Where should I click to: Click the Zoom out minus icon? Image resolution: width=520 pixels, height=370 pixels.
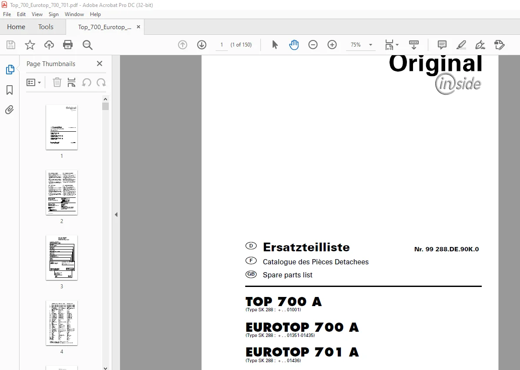[x=313, y=45]
